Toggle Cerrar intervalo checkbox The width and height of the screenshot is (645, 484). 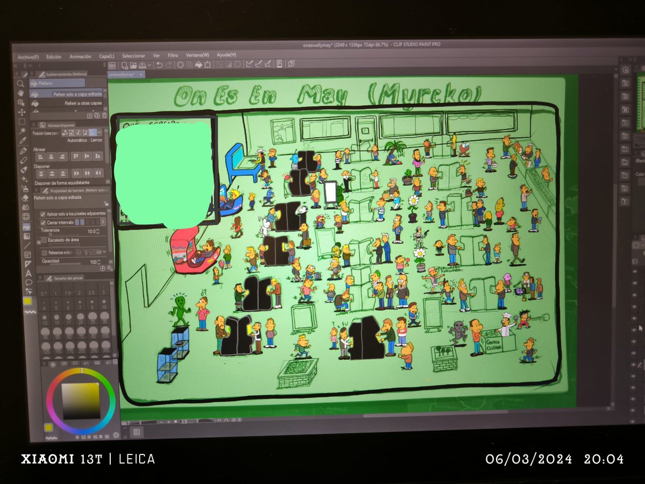(43, 223)
